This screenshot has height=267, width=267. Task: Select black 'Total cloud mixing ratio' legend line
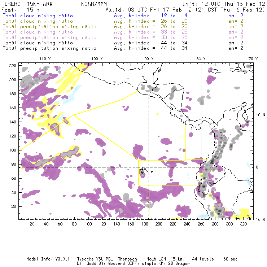(x=38, y=43)
